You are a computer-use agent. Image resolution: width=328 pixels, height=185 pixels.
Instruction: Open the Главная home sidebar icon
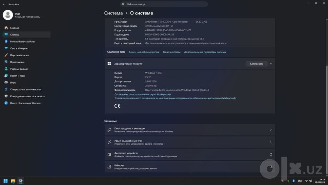click(x=6, y=28)
